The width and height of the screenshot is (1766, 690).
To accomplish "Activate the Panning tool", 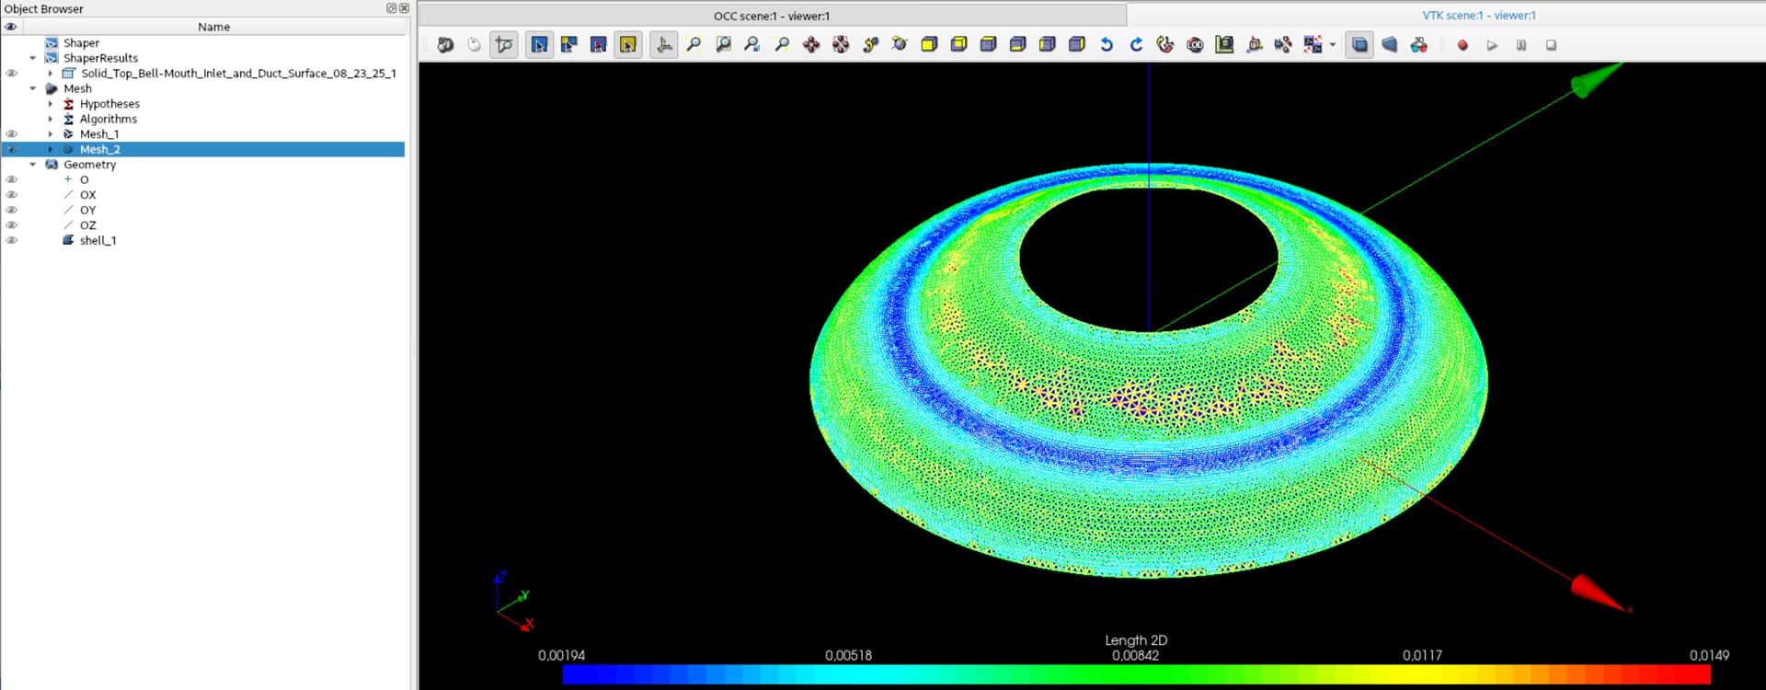I will (x=811, y=45).
